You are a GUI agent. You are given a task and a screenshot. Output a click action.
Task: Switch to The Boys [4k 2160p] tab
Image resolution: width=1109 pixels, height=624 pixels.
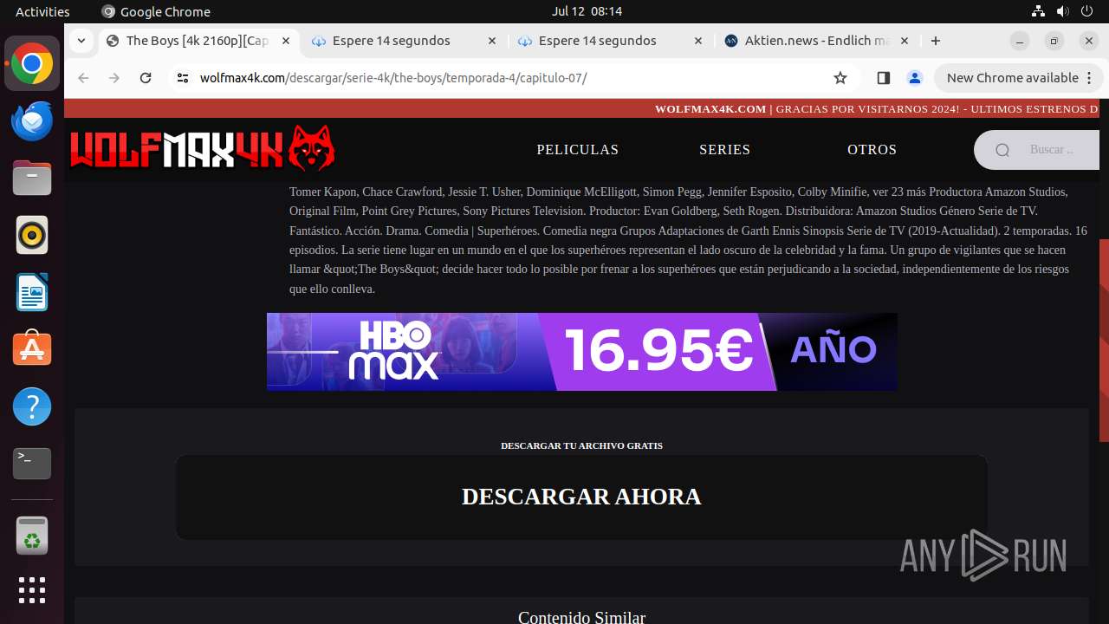point(198,41)
